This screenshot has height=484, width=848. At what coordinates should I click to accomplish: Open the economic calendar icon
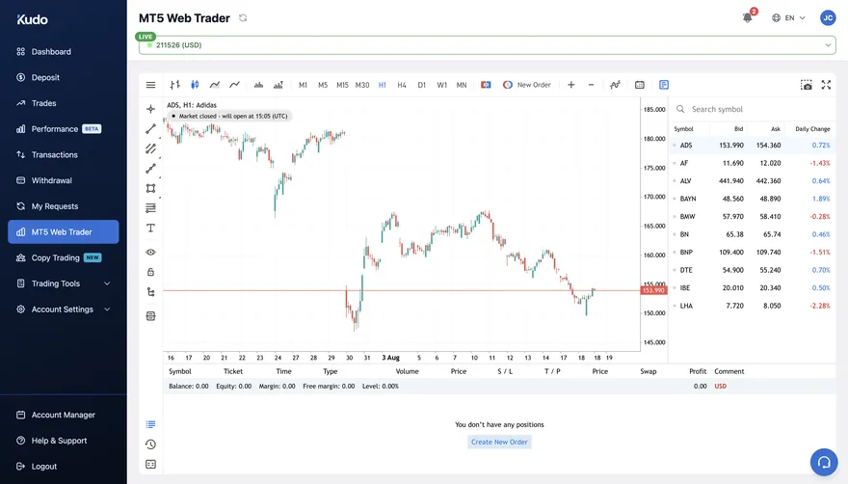640,85
